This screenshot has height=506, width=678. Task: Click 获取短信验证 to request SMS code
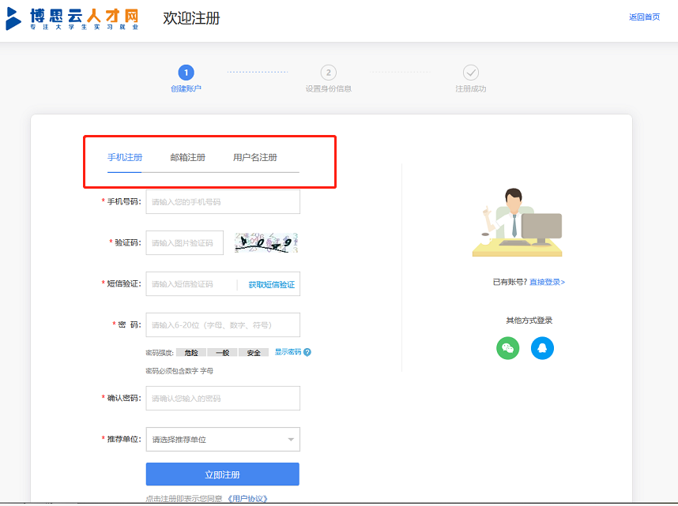pyautogui.click(x=271, y=284)
